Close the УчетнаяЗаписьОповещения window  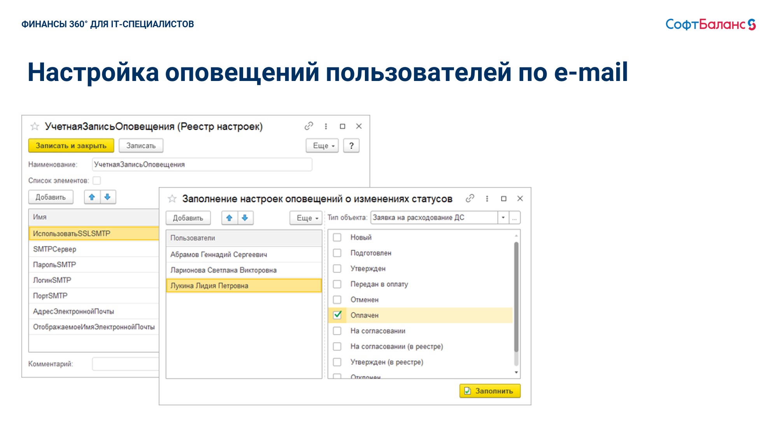pyautogui.click(x=359, y=126)
